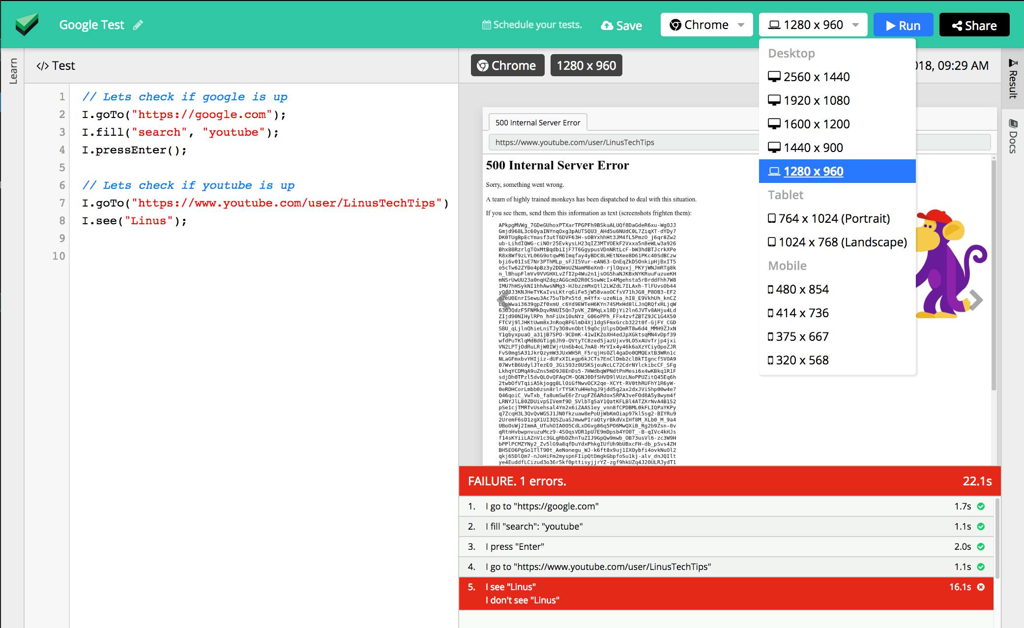Click the green check icon for step 1
Viewport: 1024px width, 628px height.
coord(981,507)
